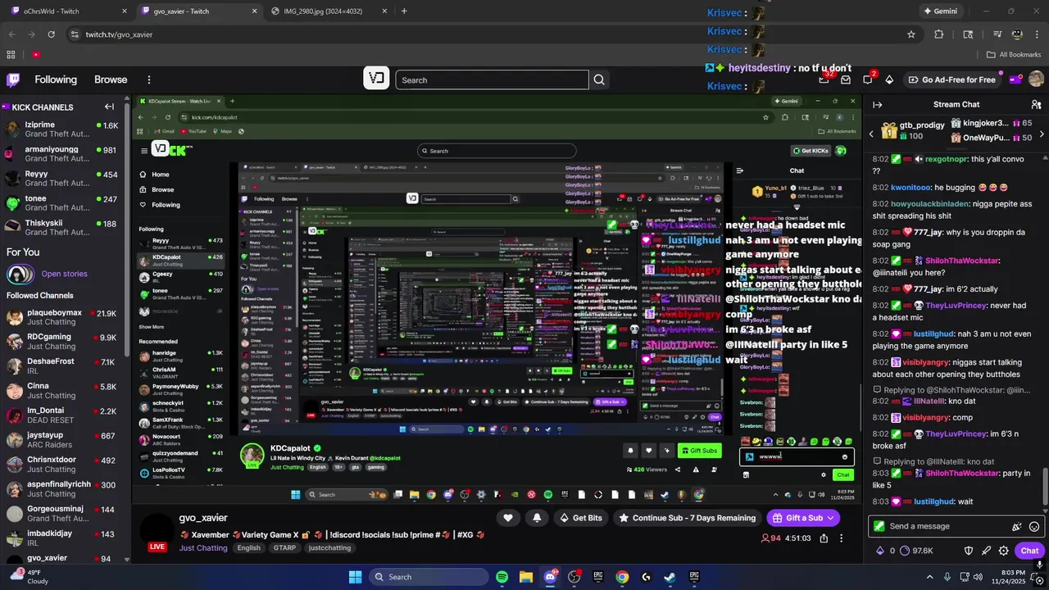Open the Chrome profile icon menu
The width and height of the screenshot is (1049, 590).
coord(1017,34)
